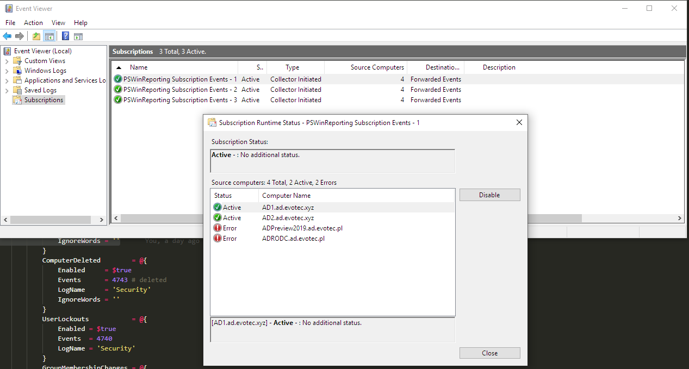The height and width of the screenshot is (369, 689).
Task: Click the Close button in the runtime status dialog
Action: 489,353
